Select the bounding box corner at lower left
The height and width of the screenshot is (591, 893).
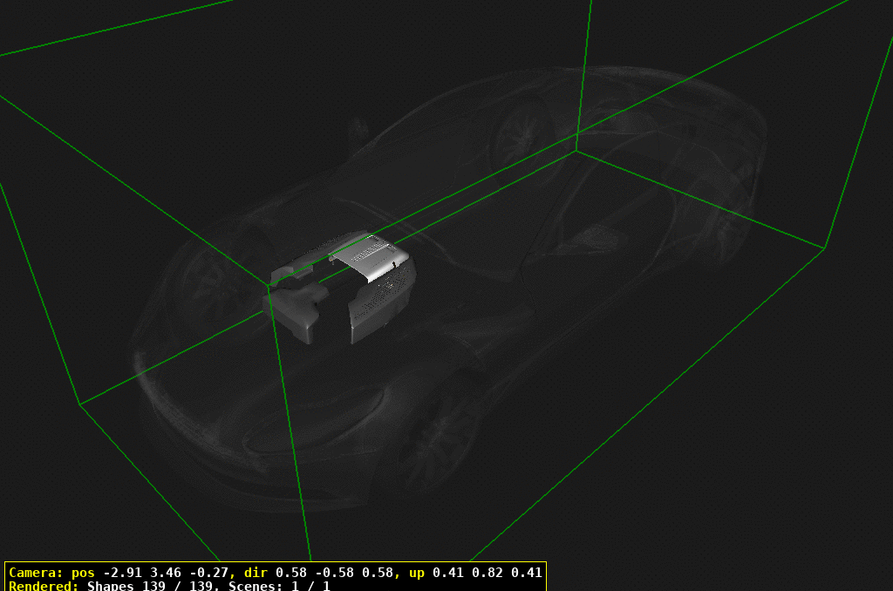point(80,404)
